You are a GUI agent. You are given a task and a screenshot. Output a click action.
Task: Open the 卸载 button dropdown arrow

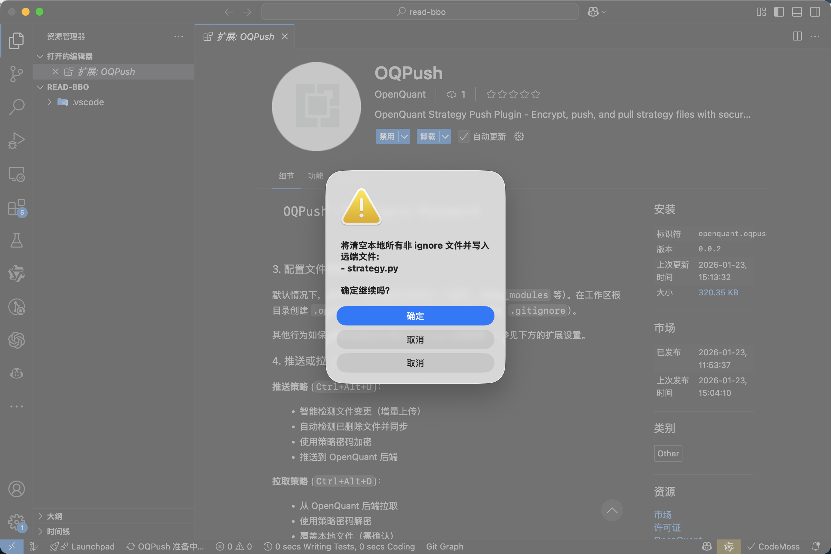tap(445, 136)
